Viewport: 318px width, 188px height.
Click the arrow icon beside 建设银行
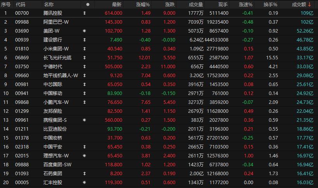point(85,40)
